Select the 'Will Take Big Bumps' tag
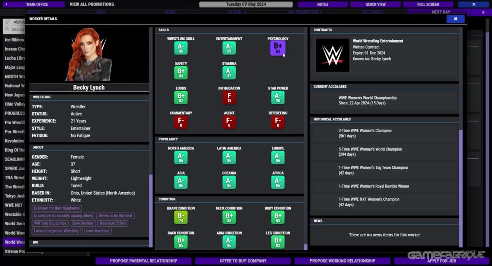Viewport: 492px width, 266px height. coord(50,223)
